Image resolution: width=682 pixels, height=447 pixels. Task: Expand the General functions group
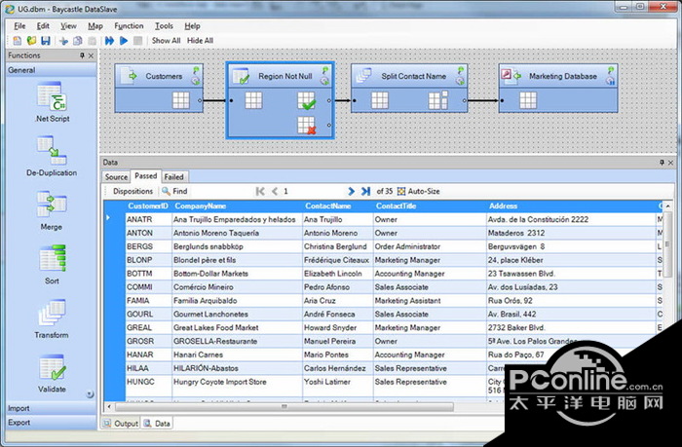tap(52, 70)
